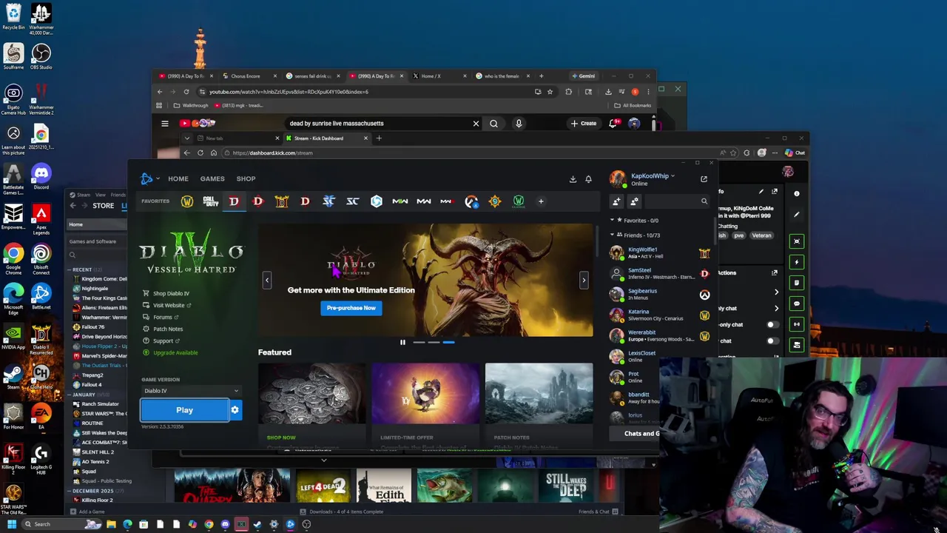
Task: Open Battle.net SHOP tab
Action: 246,178
